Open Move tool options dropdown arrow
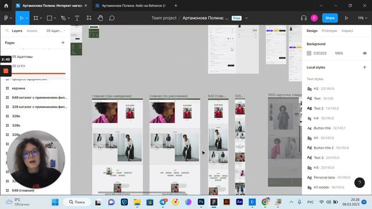Screen dimensions: 372x209 [x=27, y=18]
